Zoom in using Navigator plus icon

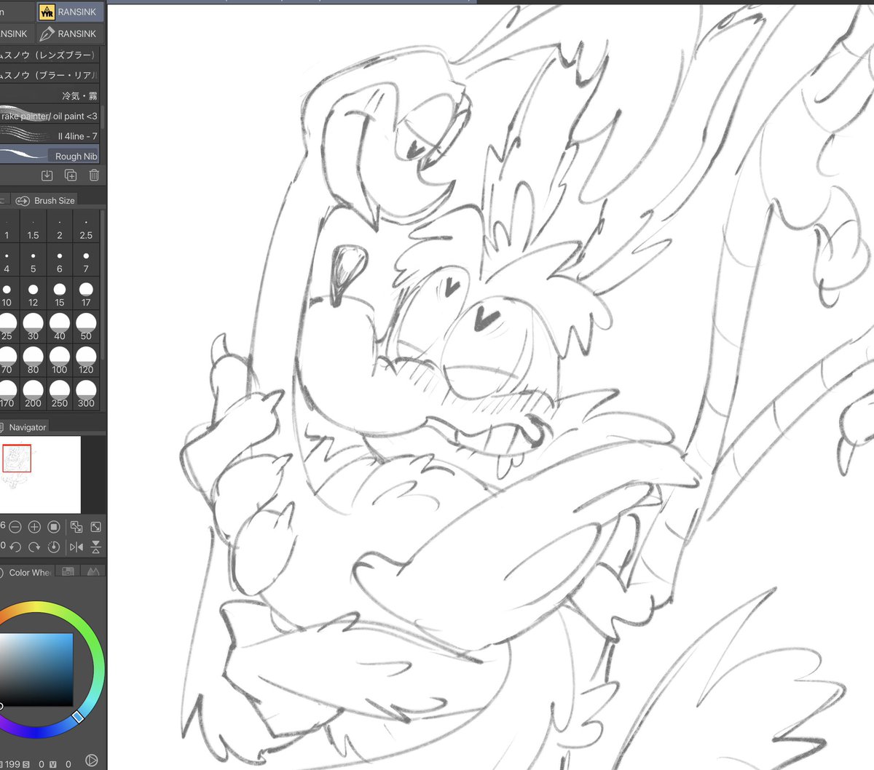(x=34, y=527)
